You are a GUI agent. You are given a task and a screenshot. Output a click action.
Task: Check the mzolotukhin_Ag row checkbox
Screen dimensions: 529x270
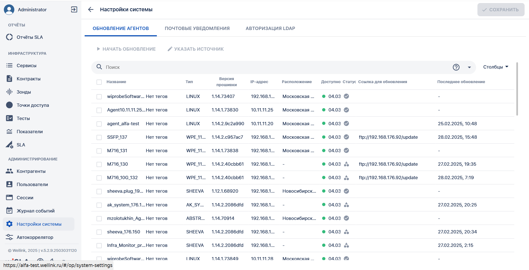99,219
